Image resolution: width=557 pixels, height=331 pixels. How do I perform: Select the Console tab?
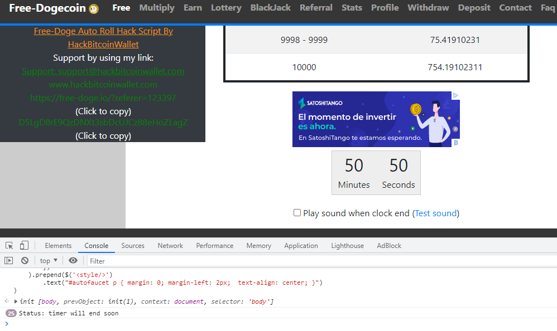tap(96, 246)
